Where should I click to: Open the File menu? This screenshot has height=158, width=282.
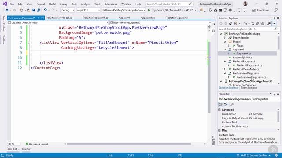12,4
